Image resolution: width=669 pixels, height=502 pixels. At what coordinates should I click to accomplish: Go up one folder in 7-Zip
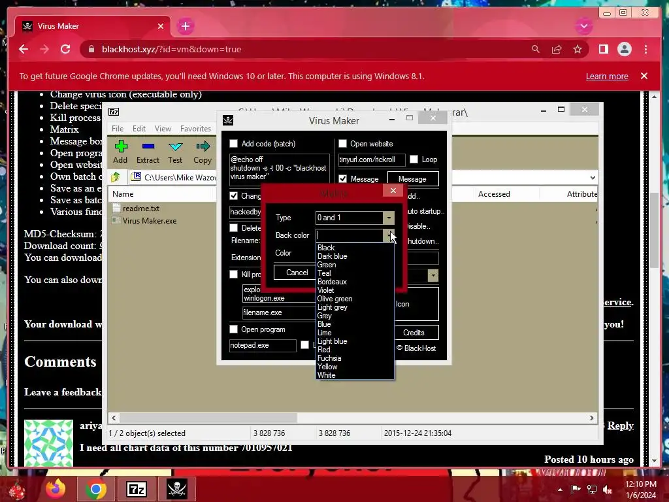pyautogui.click(x=115, y=176)
